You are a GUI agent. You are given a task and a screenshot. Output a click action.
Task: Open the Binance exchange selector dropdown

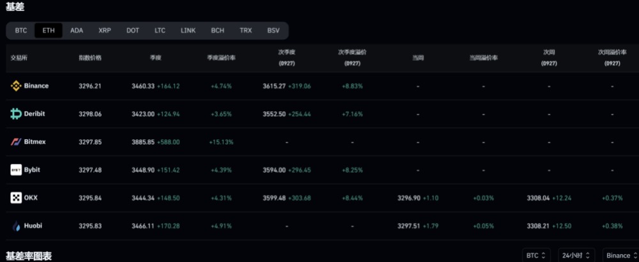tap(620, 256)
